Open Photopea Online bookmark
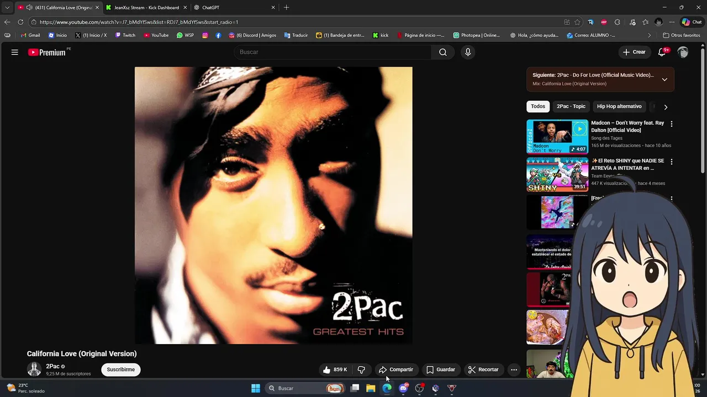 click(x=477, y=35)
